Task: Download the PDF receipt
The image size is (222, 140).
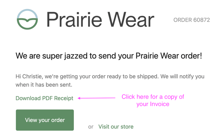Action: (44, 98)
